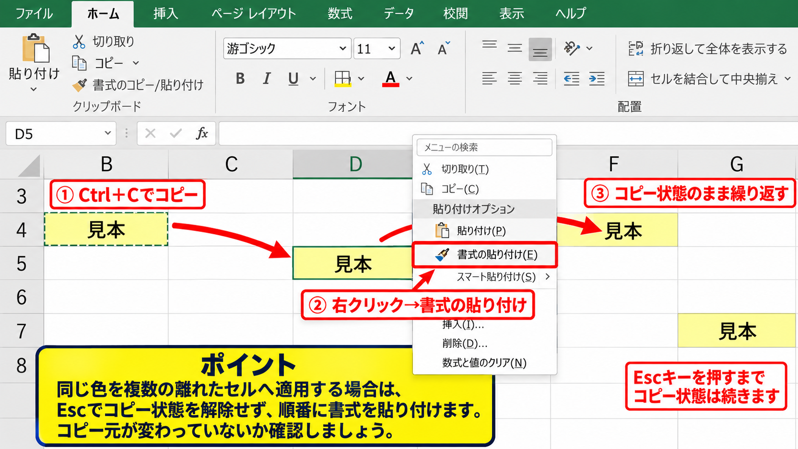Viewport: 798px width, 449px height.
Task: Open the Paste options arrow under 貼り付け
Action: [x=33, y=89]
